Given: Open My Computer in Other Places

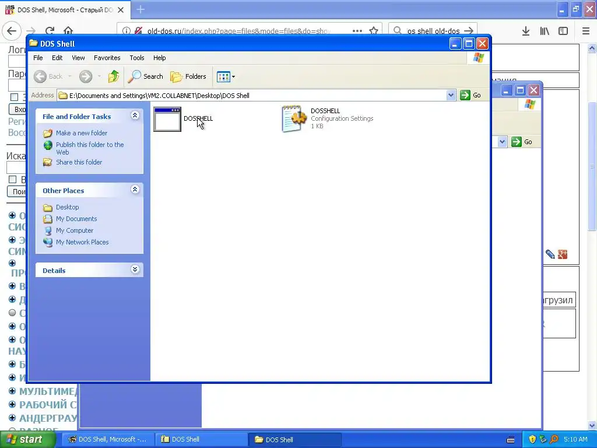Looking at the screenshot, I should (75, 230).
